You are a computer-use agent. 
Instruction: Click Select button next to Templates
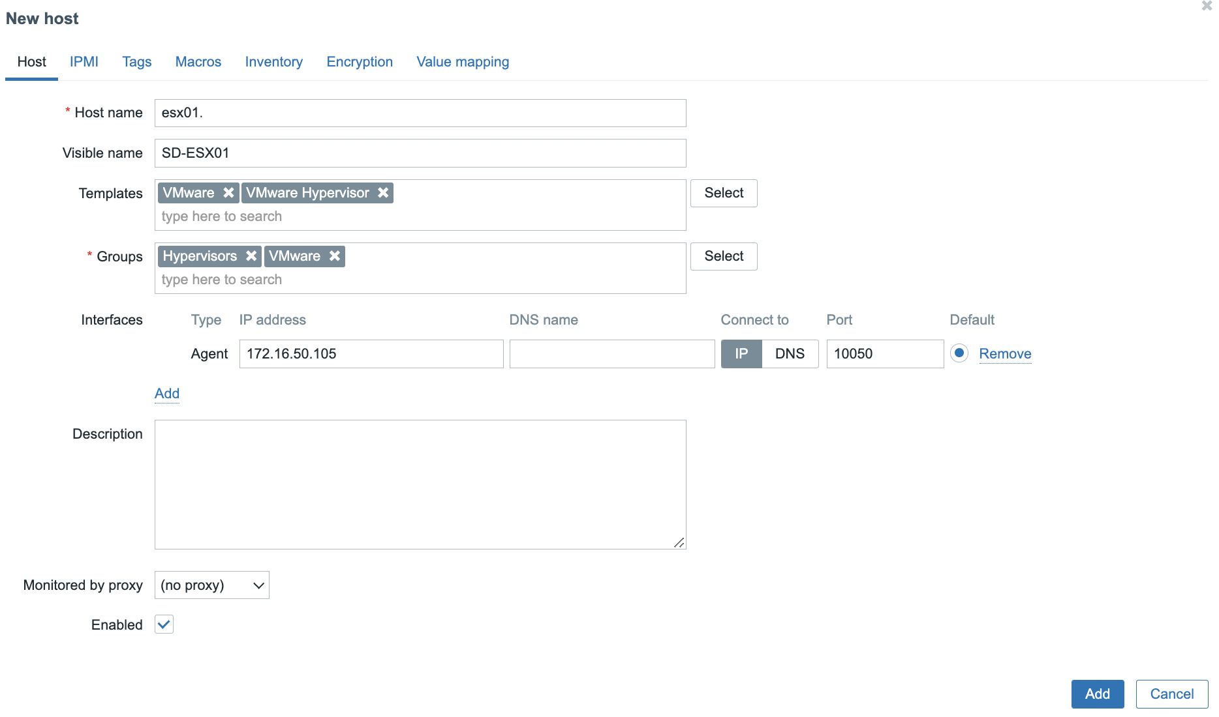coord(724,193)
